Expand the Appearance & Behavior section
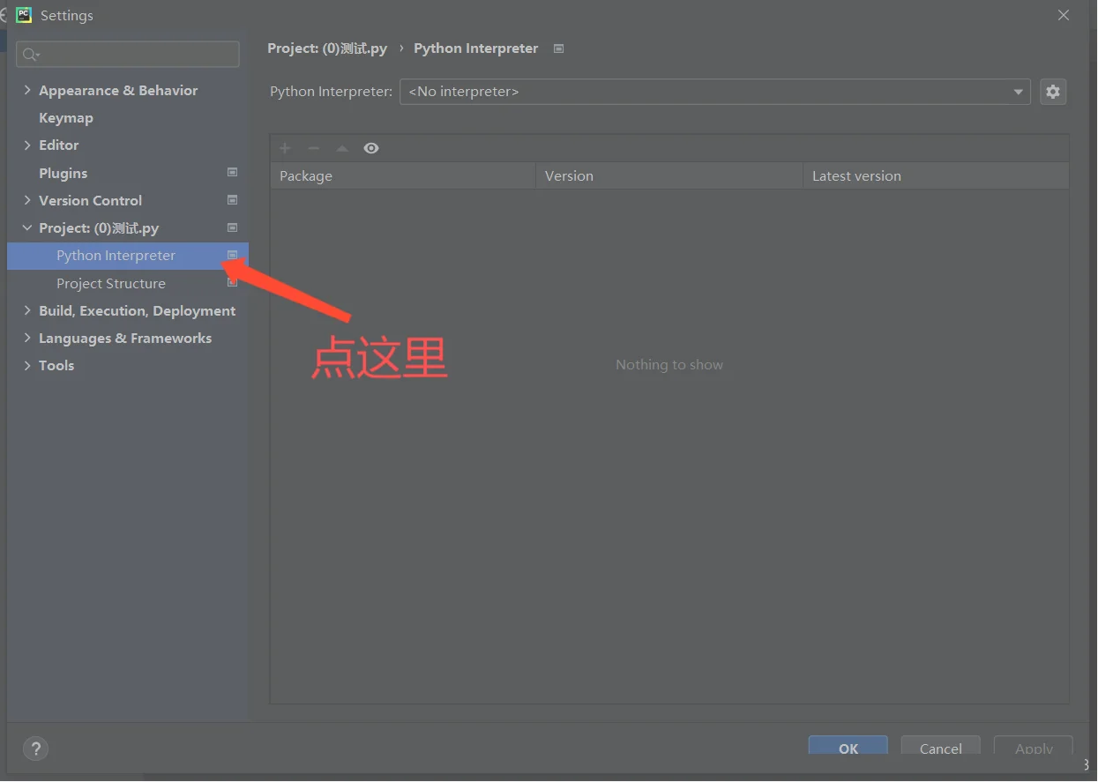This screenshot has width=1098, height=782. [27, 90]
